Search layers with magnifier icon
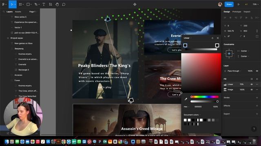 click(x=4, y=12)
